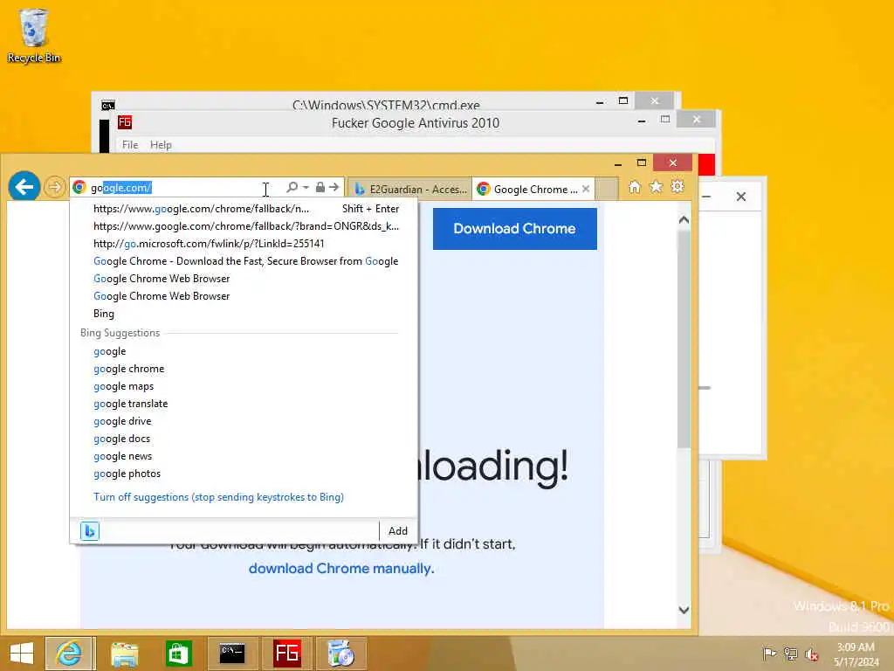The width and height of the screenshot is (894, 671).
Task: Click the IE Home icon
Action: point(635,187)
